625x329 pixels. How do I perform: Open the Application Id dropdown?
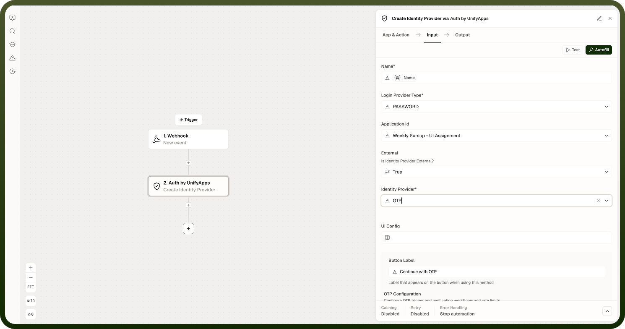pos(496,136)
